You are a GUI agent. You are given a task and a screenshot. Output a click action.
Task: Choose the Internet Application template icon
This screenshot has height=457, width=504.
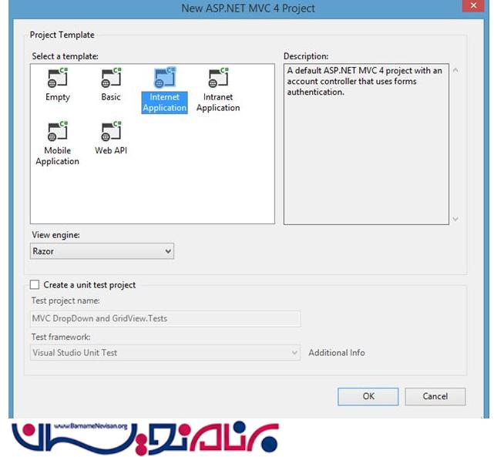(x=165, y=78)
